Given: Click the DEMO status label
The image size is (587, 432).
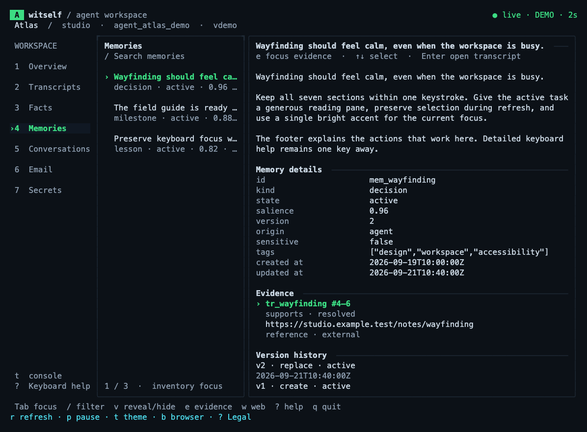Looking at the screenshot, I should [544, 15].
